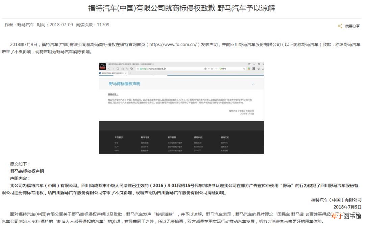Image resolution: width=365 pixels, height=228 pixels.
Task: Click the bold date 2018年7月5日
Action: coord(347,207)
